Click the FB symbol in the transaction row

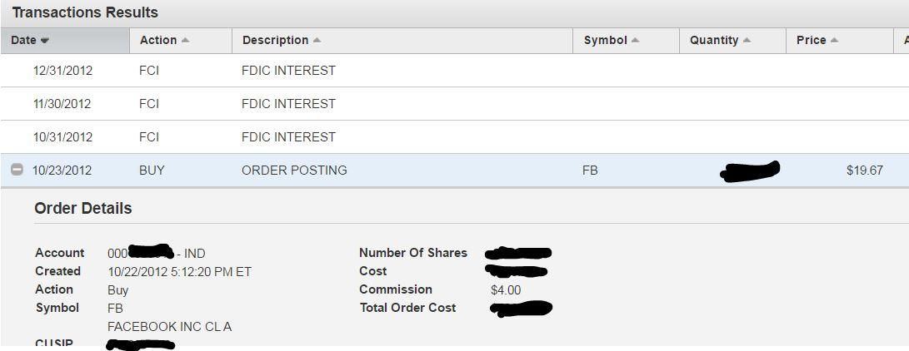(590, 171)
